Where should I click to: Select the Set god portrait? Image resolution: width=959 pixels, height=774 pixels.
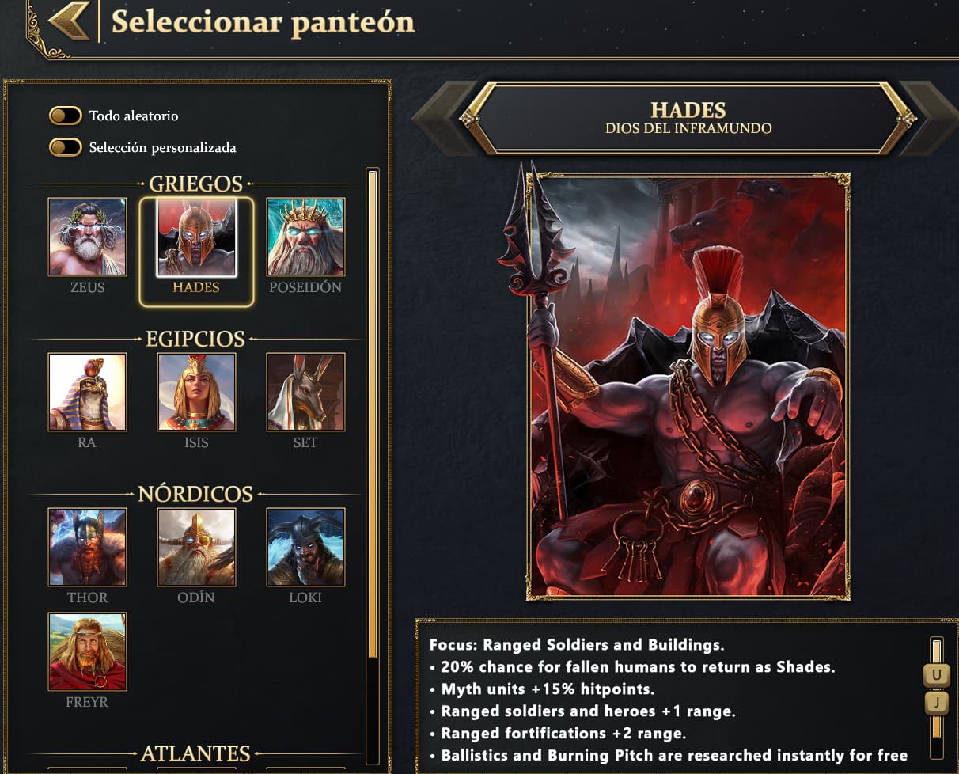(x=305, y=392)
